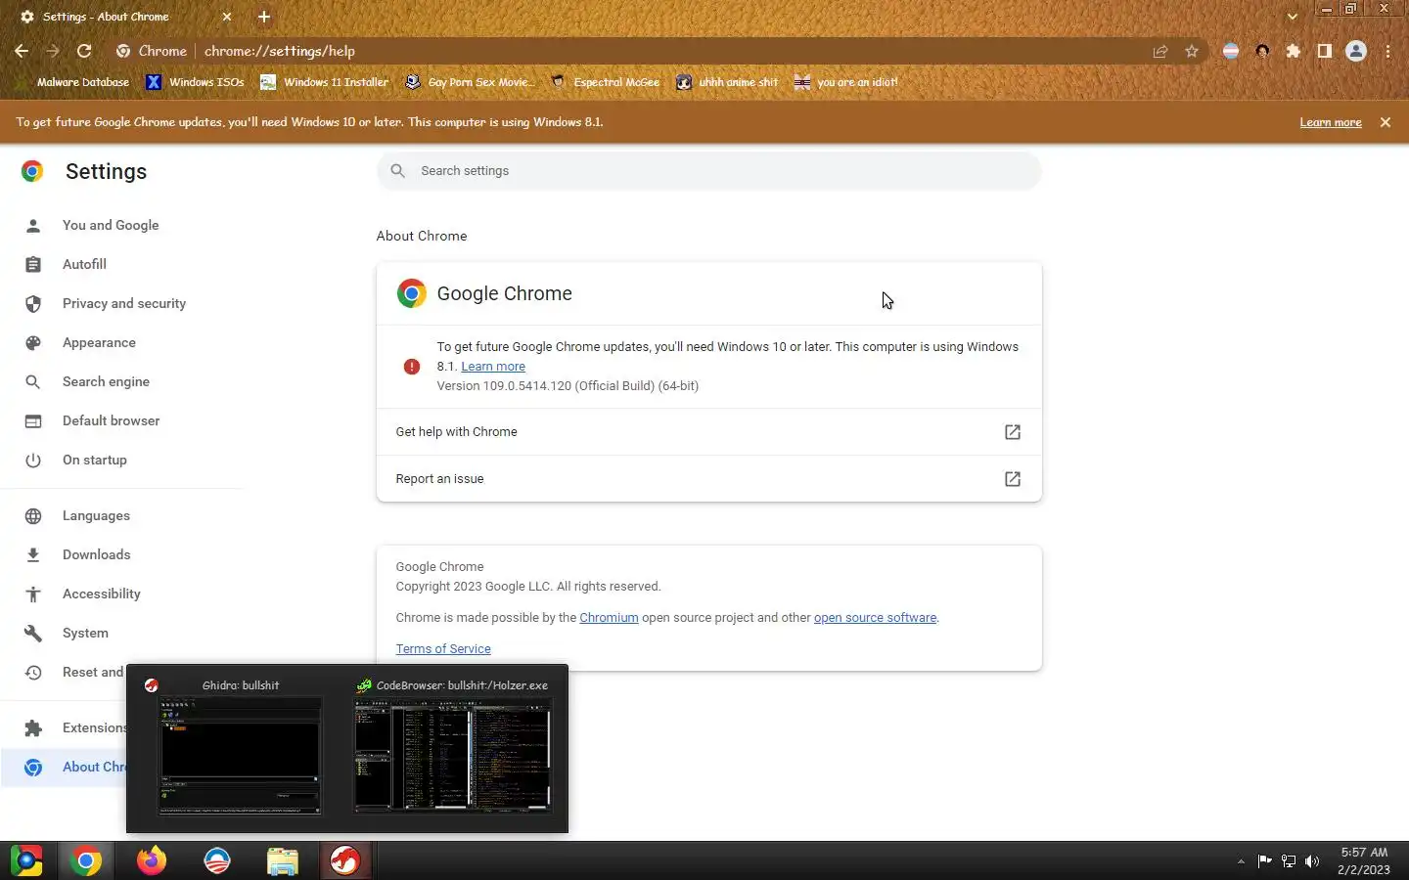Click the network tray icon
Viewport: 1409px width, 880px height.
tap(1289, 861)
